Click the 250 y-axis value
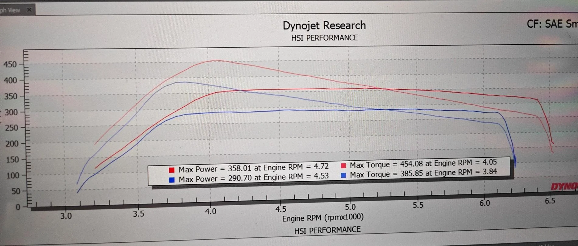 click(12, 128)
